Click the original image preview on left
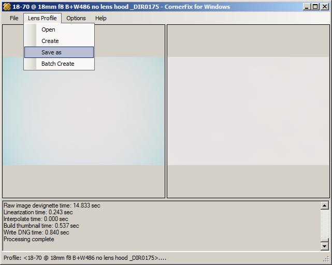 coord(83,111)
